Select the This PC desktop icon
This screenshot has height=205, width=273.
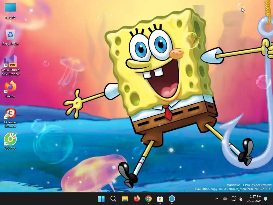coord(10,11)
